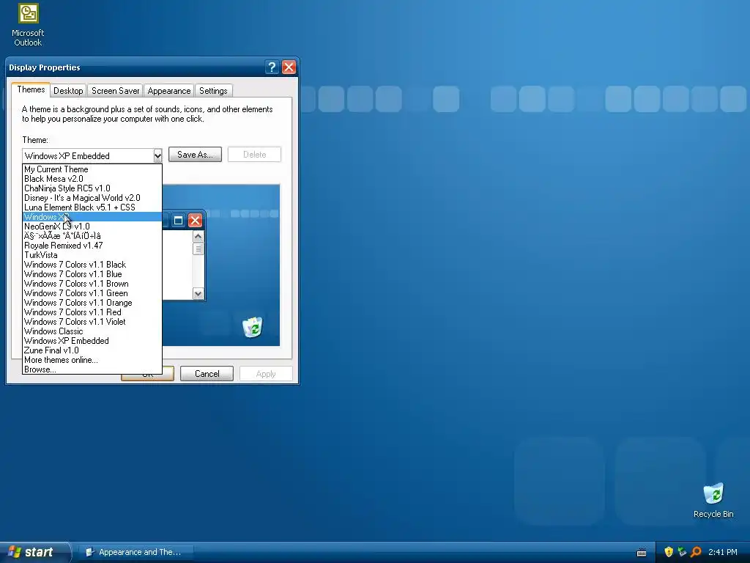750x563 pixels.
Task: Choose Windows 7 Colors v1.1 Brown
Action: pyautogui.click(x=92, y=284)
